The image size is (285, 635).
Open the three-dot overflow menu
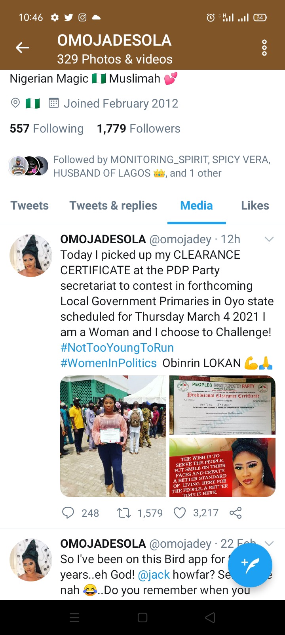tap(264, 48)
